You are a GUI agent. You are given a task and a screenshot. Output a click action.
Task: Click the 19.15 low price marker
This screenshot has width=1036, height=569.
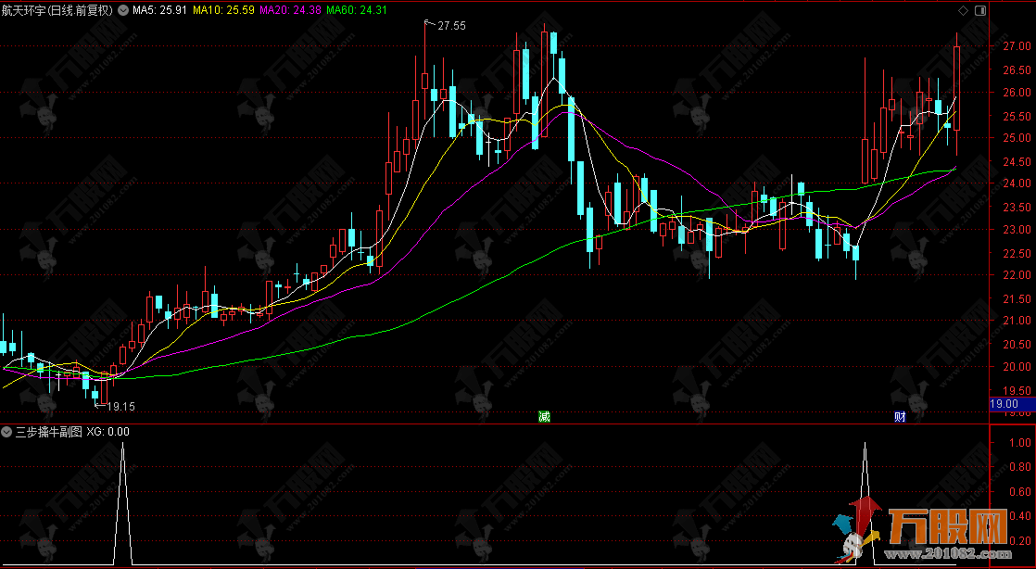120,406
